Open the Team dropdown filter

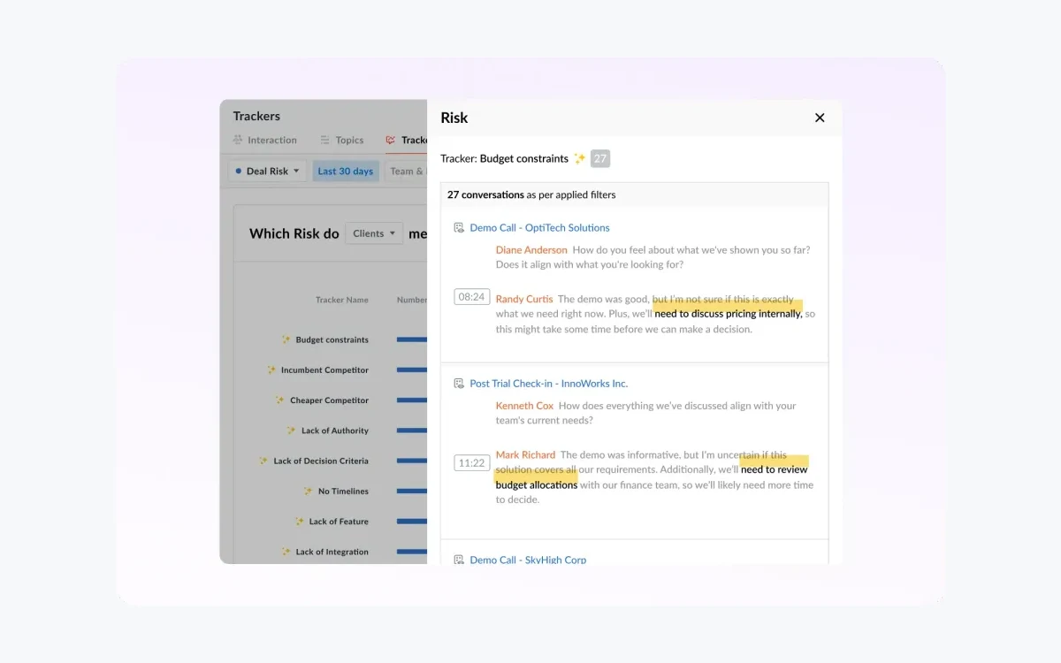coord(408,171)
